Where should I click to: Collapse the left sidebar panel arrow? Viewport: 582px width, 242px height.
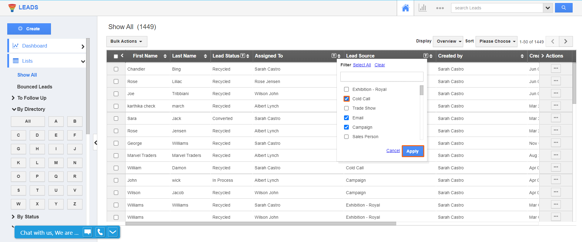[95, 143]
